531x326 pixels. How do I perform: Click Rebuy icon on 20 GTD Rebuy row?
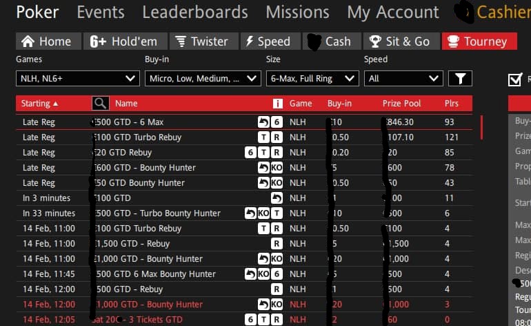[x=277, y=153]
